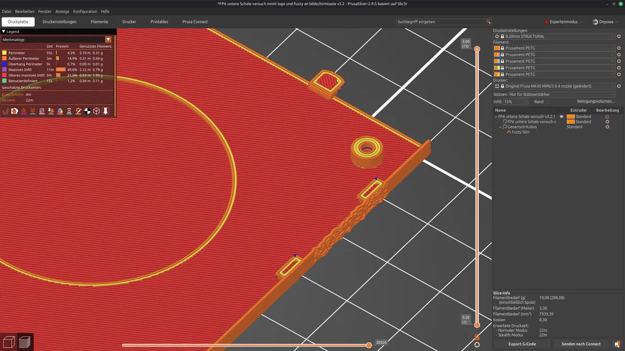Click the horizontal move slider thumb
This screenshot has width=625, height=351.
point(369,345)
